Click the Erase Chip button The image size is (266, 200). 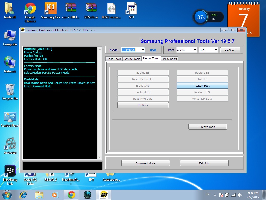pyautogui.click(x=143, y=86)
